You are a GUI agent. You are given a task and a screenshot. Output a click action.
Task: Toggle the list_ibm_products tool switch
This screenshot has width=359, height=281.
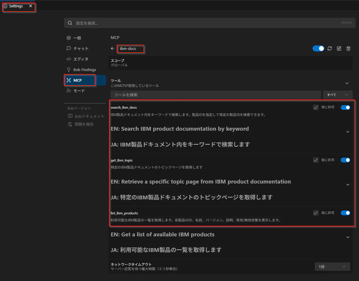(x=345, y=213)
